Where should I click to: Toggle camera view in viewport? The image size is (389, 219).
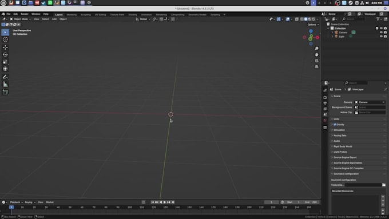(316, 61)
